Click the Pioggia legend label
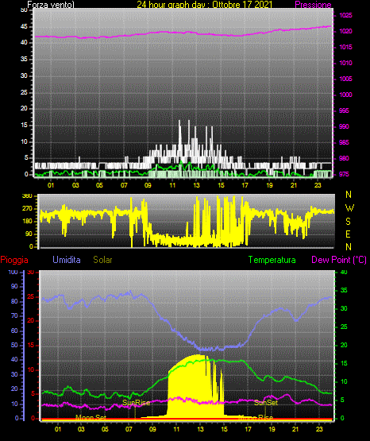This screenshot has width=370, height=441. point(14,260)
